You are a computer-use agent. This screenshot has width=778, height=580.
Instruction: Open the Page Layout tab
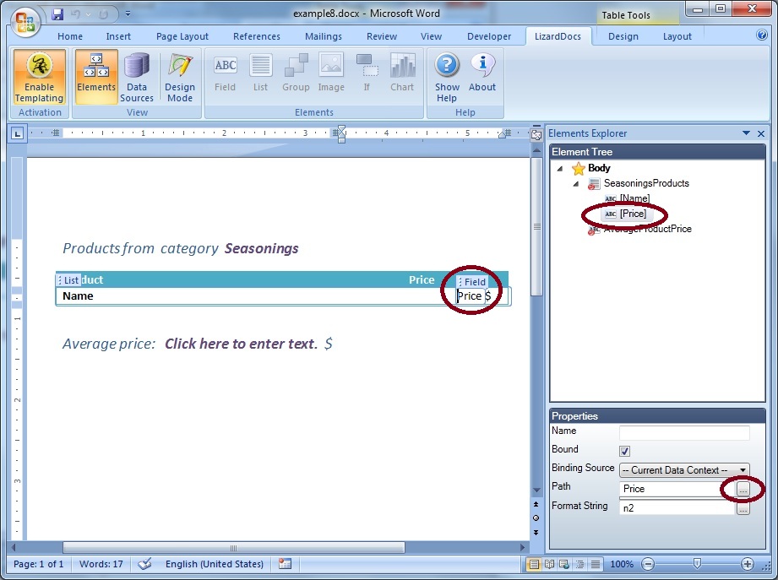182,36
